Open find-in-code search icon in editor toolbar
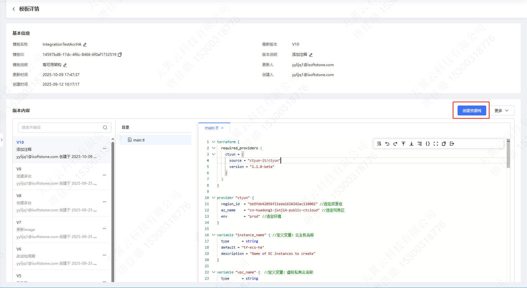 [x=379, y=144]
